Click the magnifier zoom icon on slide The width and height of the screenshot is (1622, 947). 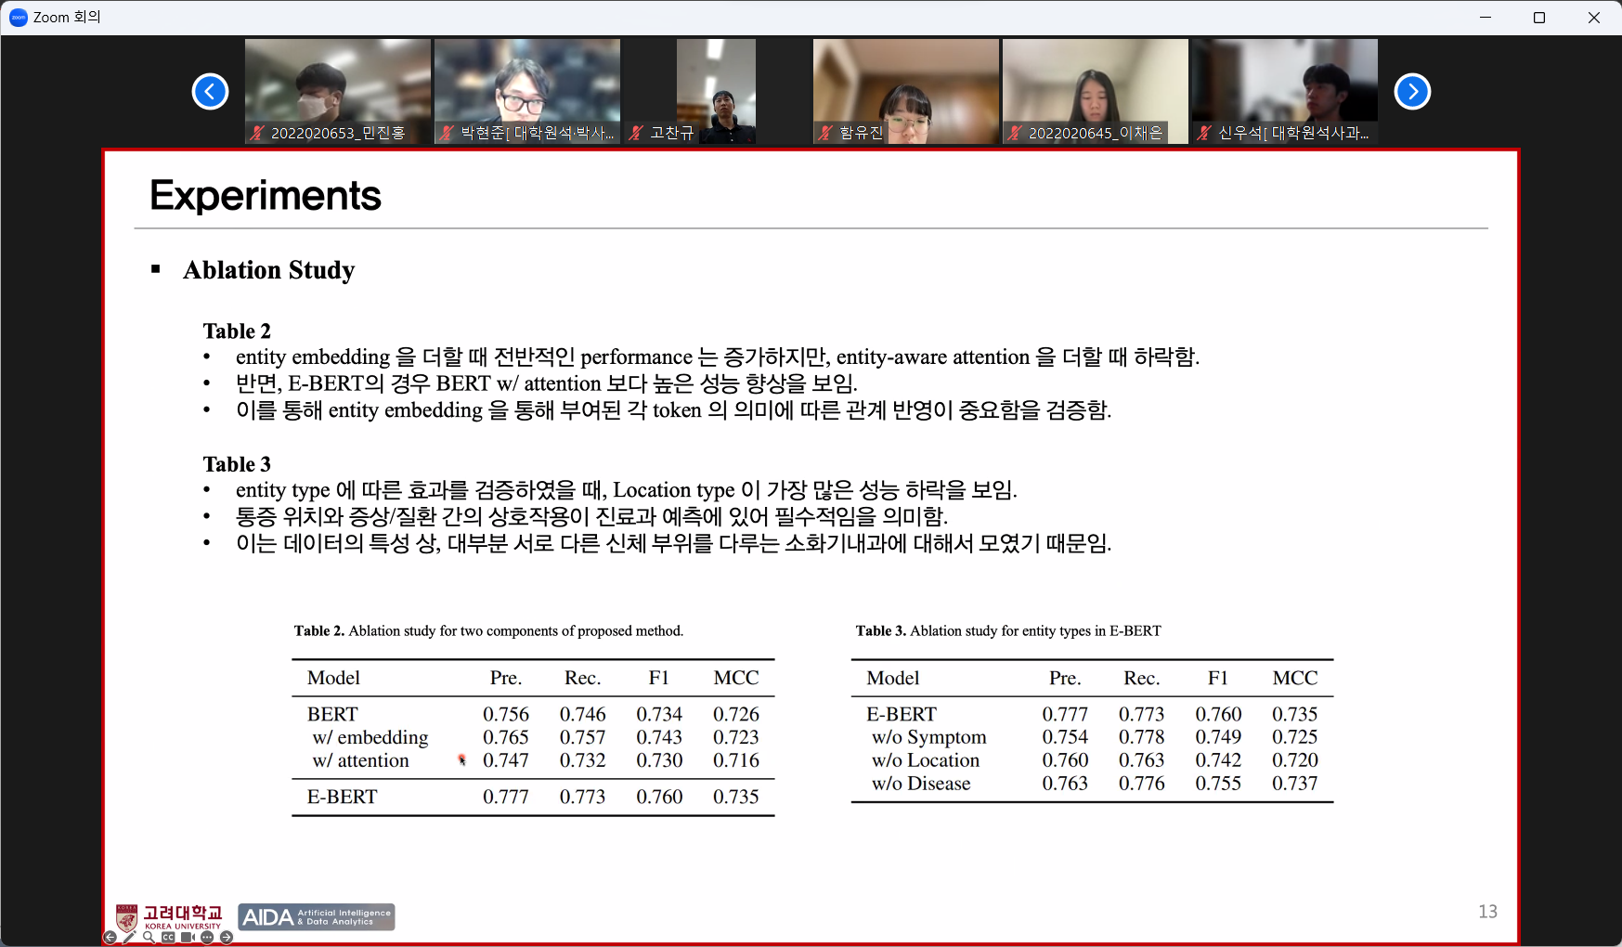point(149,938)
